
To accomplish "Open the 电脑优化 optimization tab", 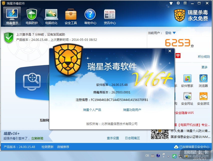I will [51, 16].
